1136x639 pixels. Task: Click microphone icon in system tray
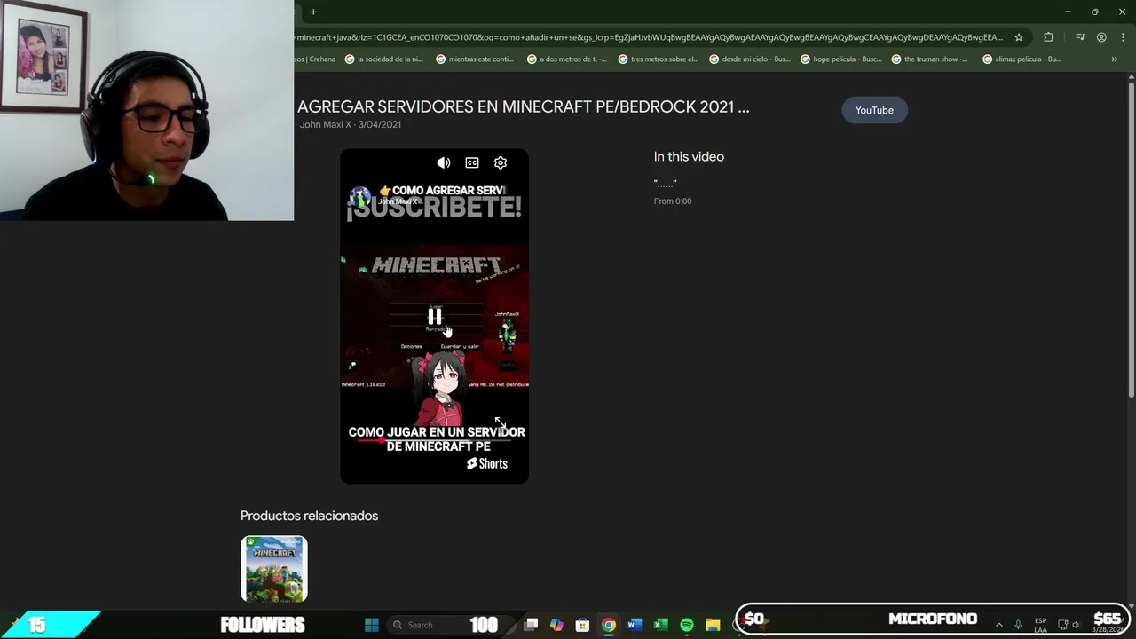(1018, 625)
